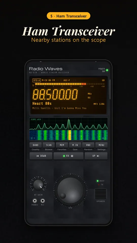The height and width of the screenshot is (243, 137).
Task: Pick a random station with RND
Action: point(88,145)
